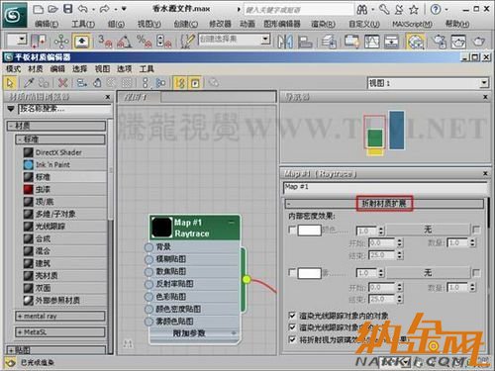Save the file with the floppy disk icon
Image resolution: width=495 pixels, height=371 pixels.
(x=68, y=9)
